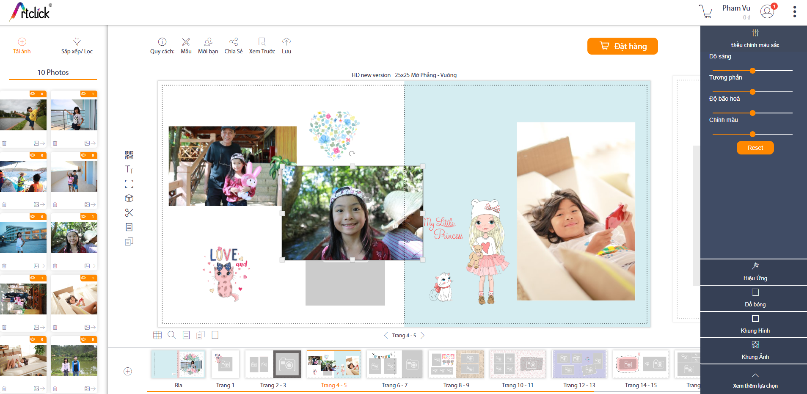Delete the boy kicking photo via trash icon
This screenshot has height=394, width=807.
click(4, 143)
